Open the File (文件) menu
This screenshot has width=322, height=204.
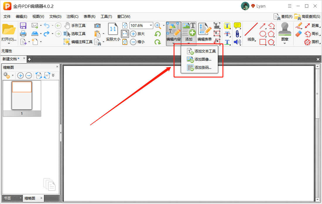[x=7, y=17]
